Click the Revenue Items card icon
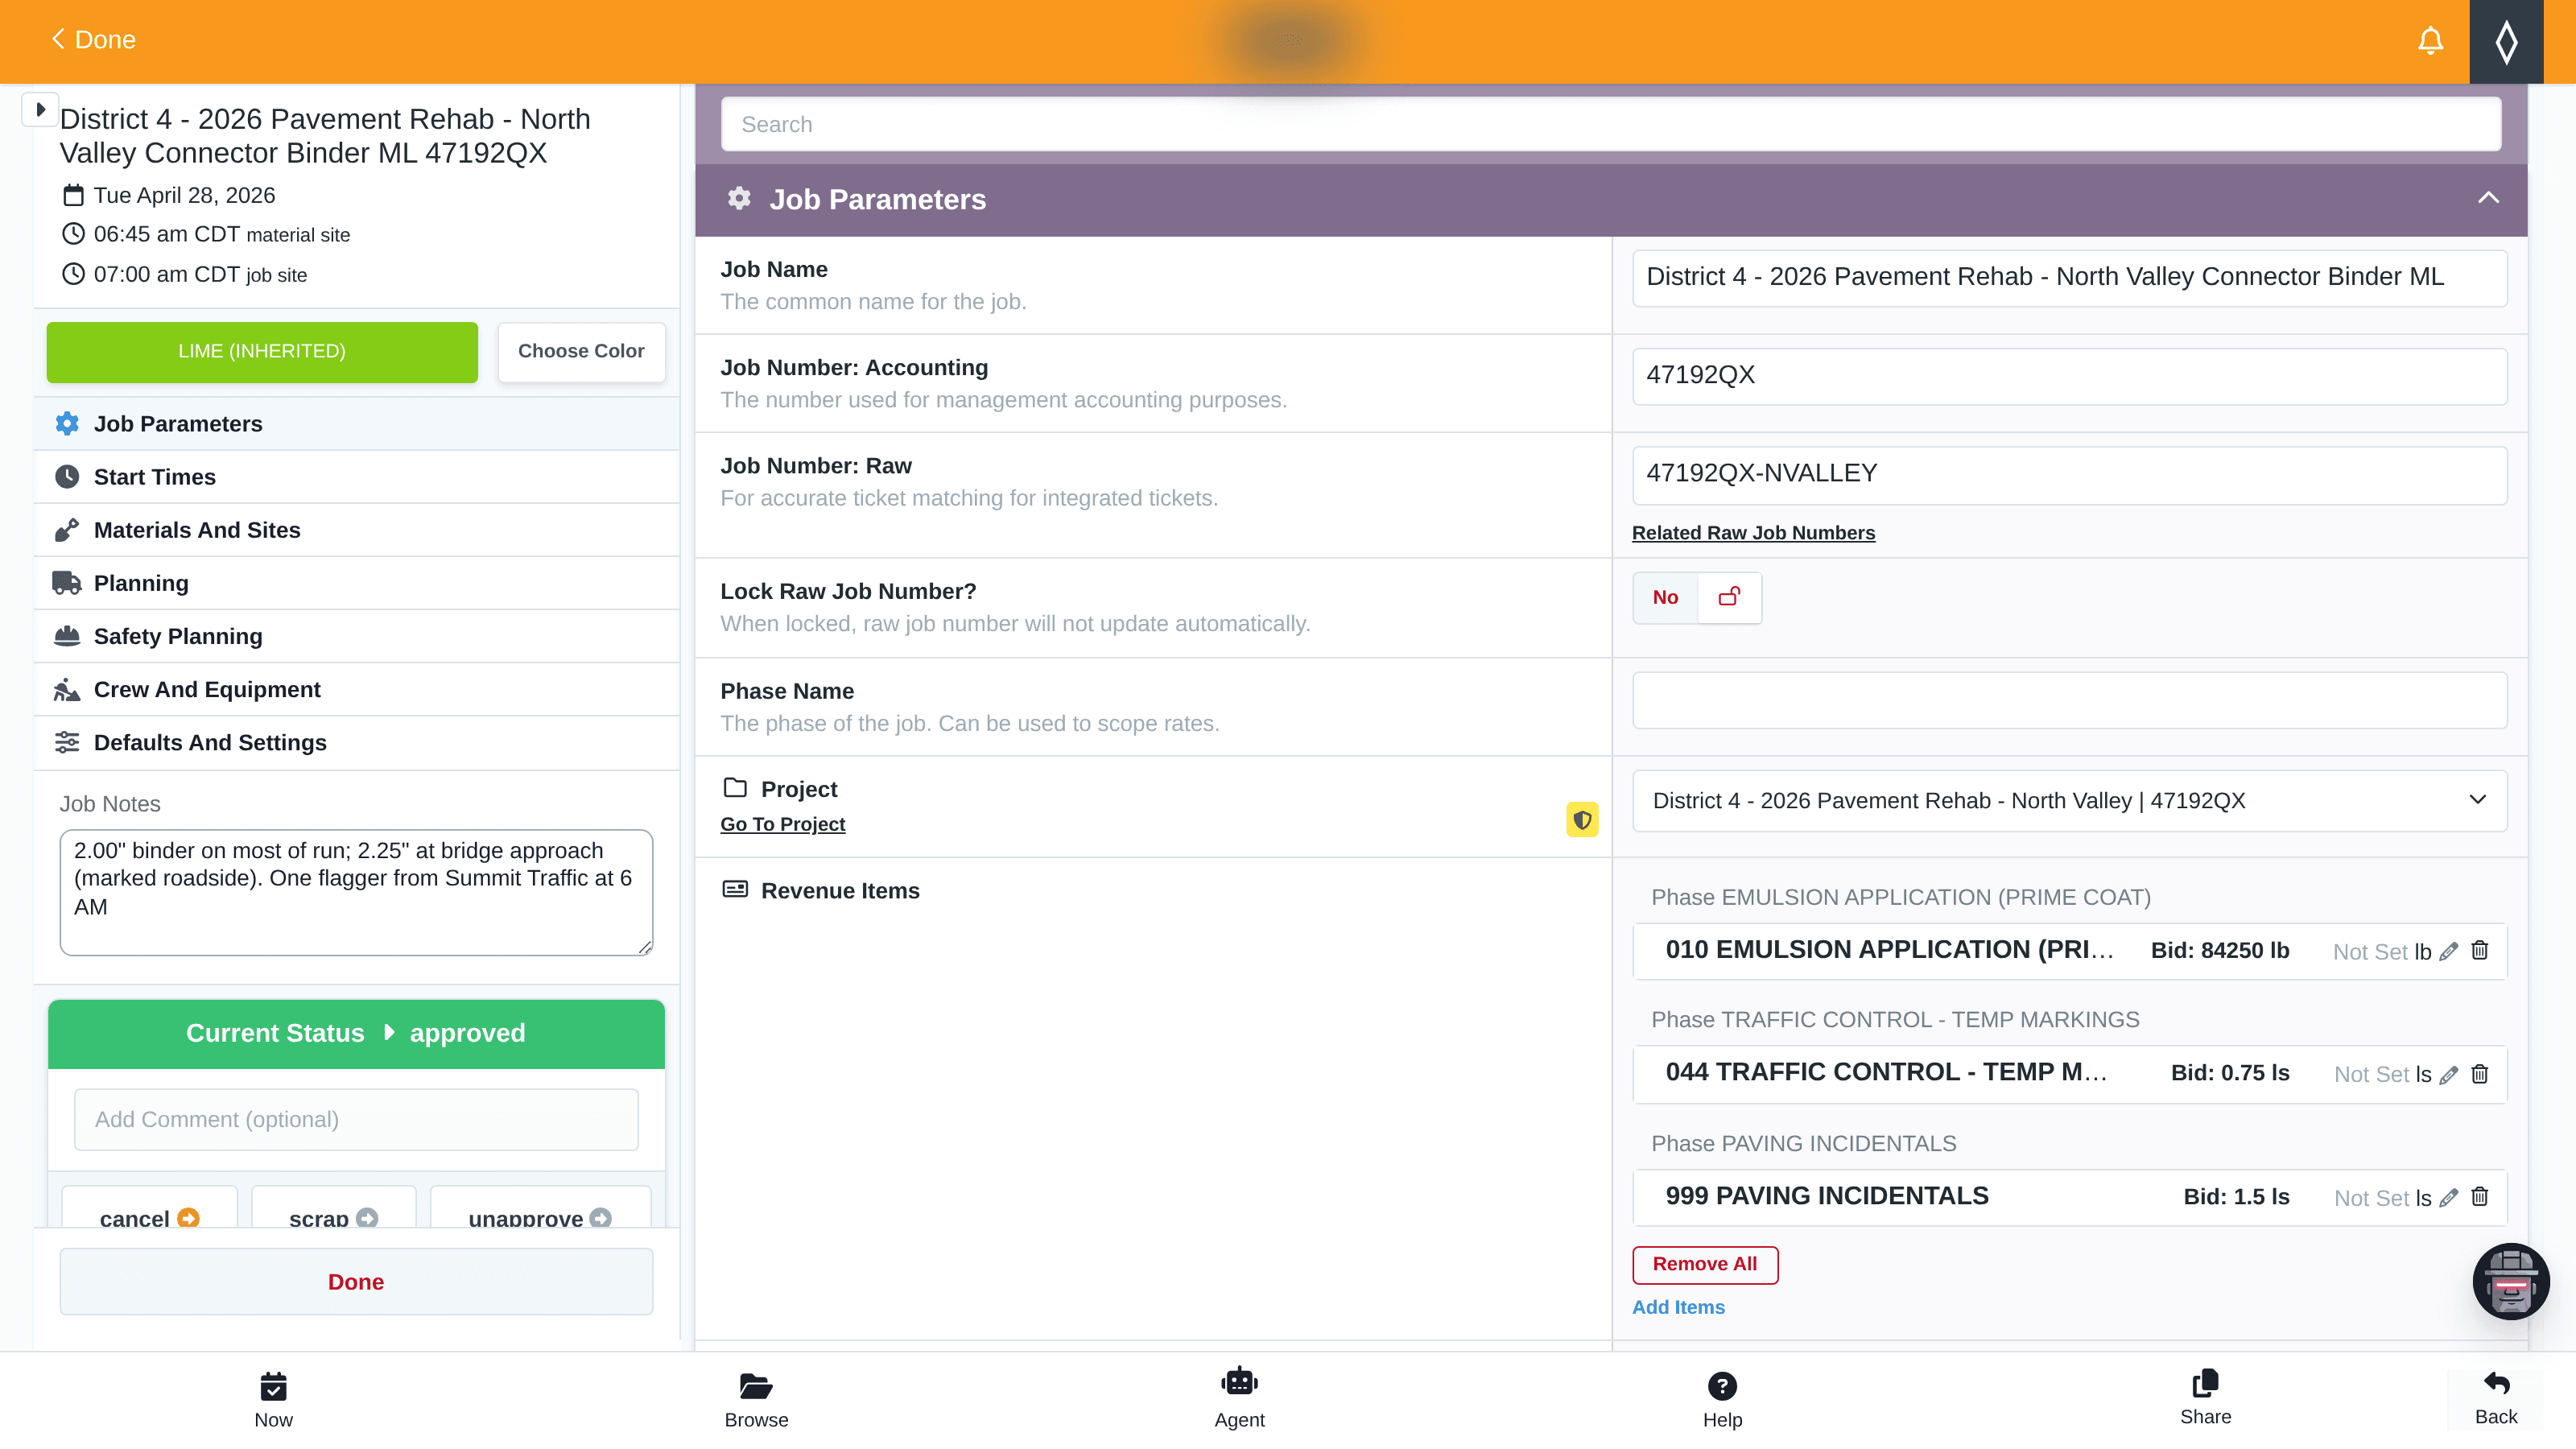 pyautogui.click(x=735, y=889)
